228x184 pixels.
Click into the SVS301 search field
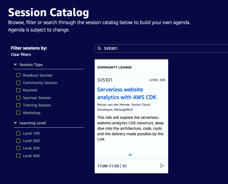coord(161,48)
